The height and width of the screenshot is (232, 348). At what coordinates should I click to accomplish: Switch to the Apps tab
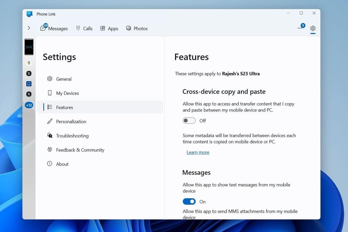click(x=109, y=28)
